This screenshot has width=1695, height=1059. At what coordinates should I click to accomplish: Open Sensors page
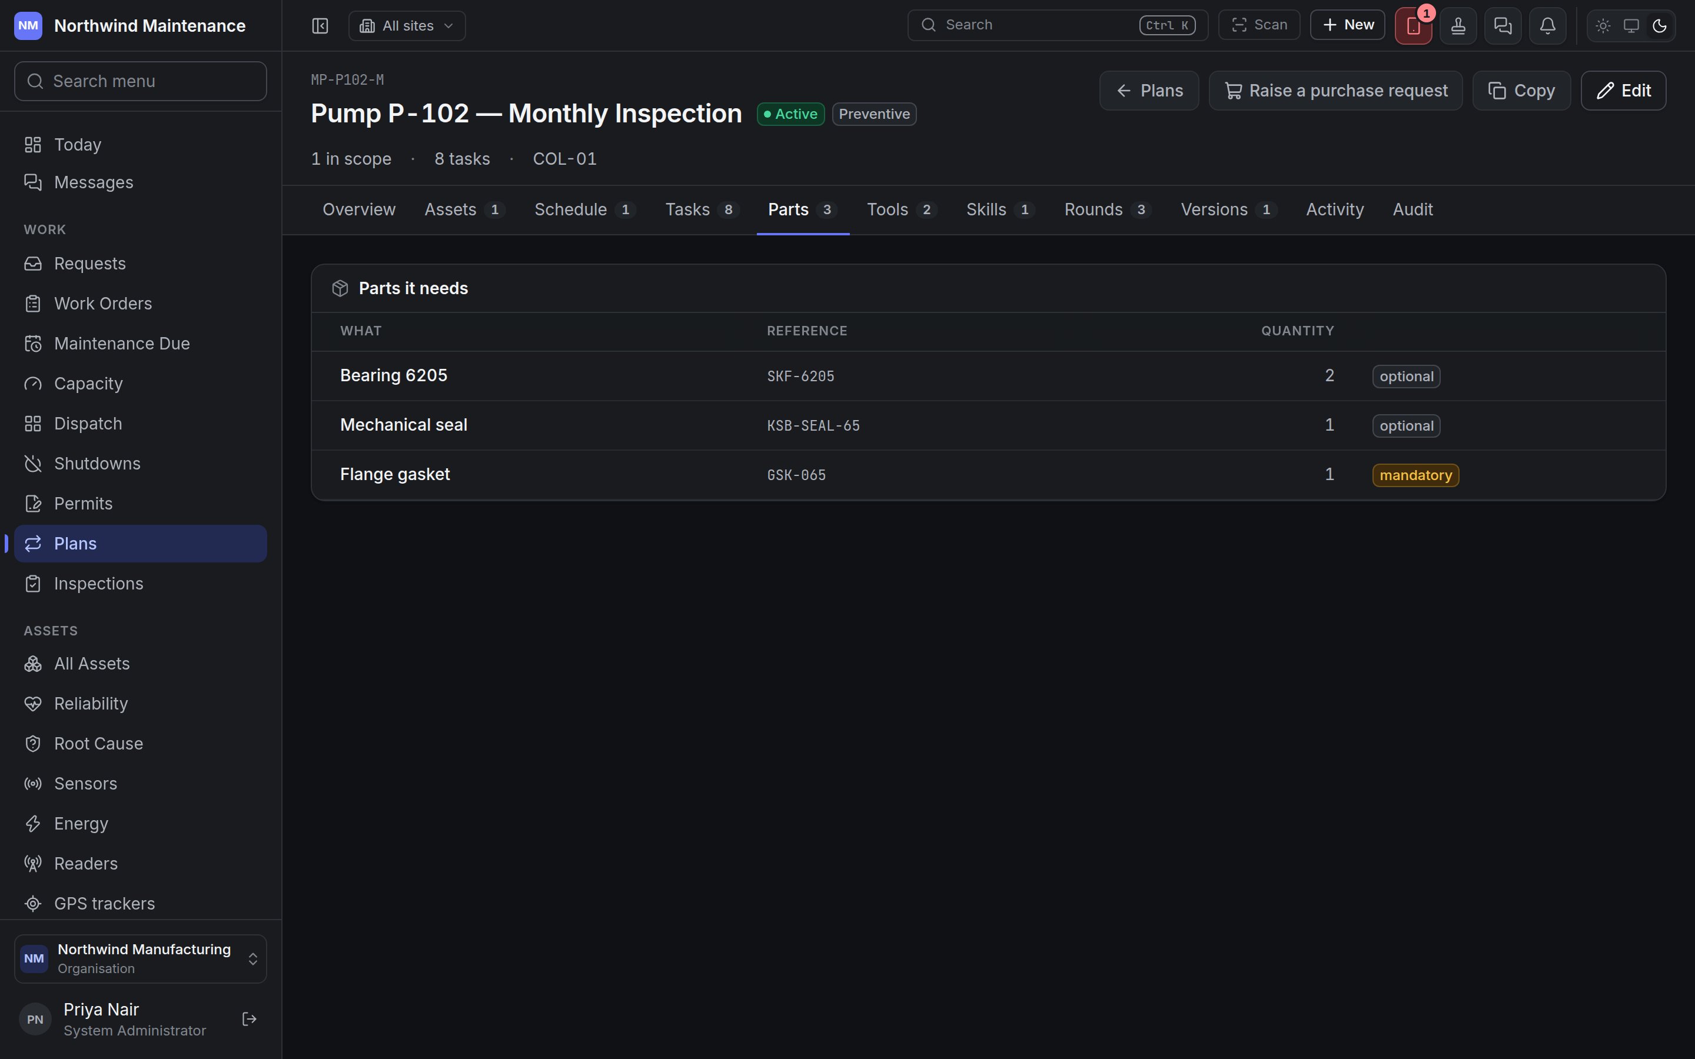pyautogui.click(x=140, y=783)
